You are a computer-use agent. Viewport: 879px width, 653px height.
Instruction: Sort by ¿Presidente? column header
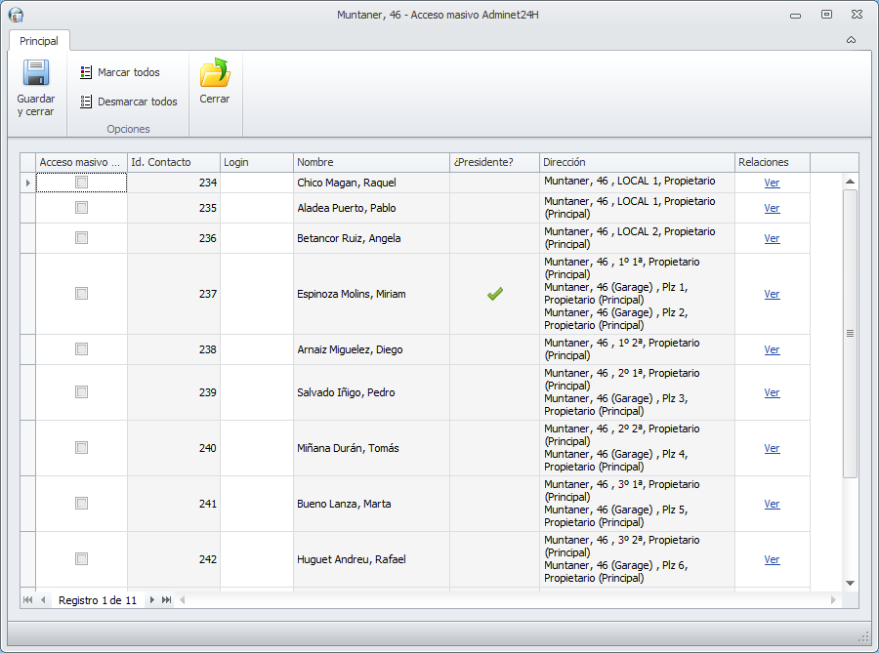[x=494, y=162]
